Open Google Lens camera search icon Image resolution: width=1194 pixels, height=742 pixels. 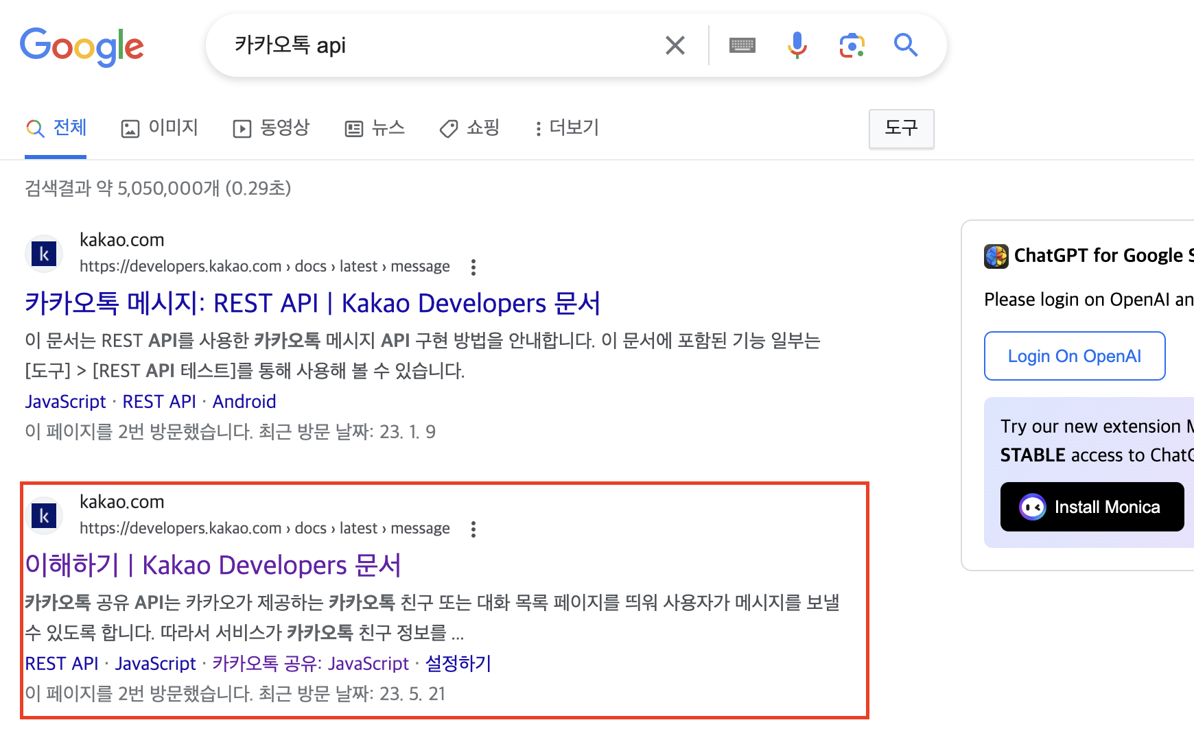pos(852,45)
